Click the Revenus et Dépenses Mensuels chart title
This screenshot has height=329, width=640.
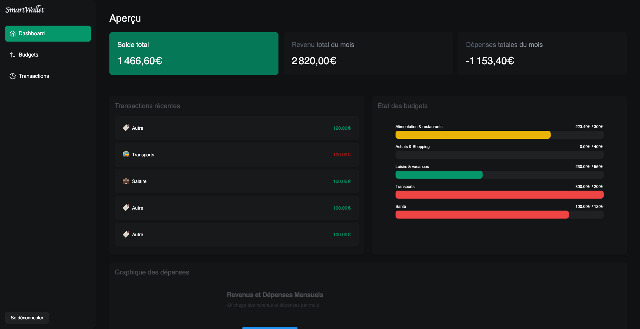click(275, 295)
